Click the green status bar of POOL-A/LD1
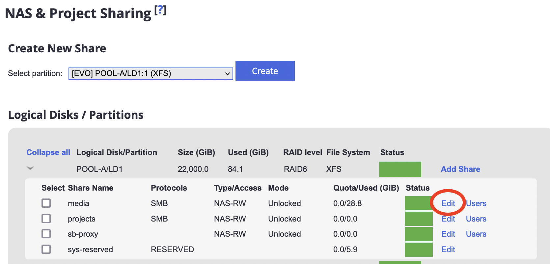Viewport: 550px width, 264px height. point(400,169)
